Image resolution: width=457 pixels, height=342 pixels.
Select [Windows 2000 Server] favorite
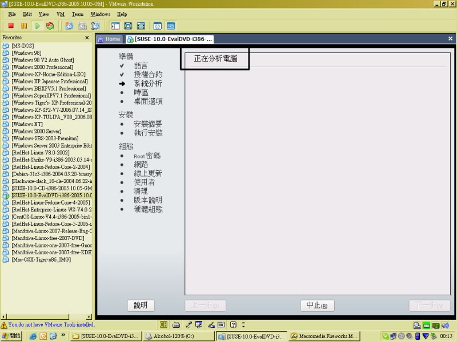tap(37, 131)
